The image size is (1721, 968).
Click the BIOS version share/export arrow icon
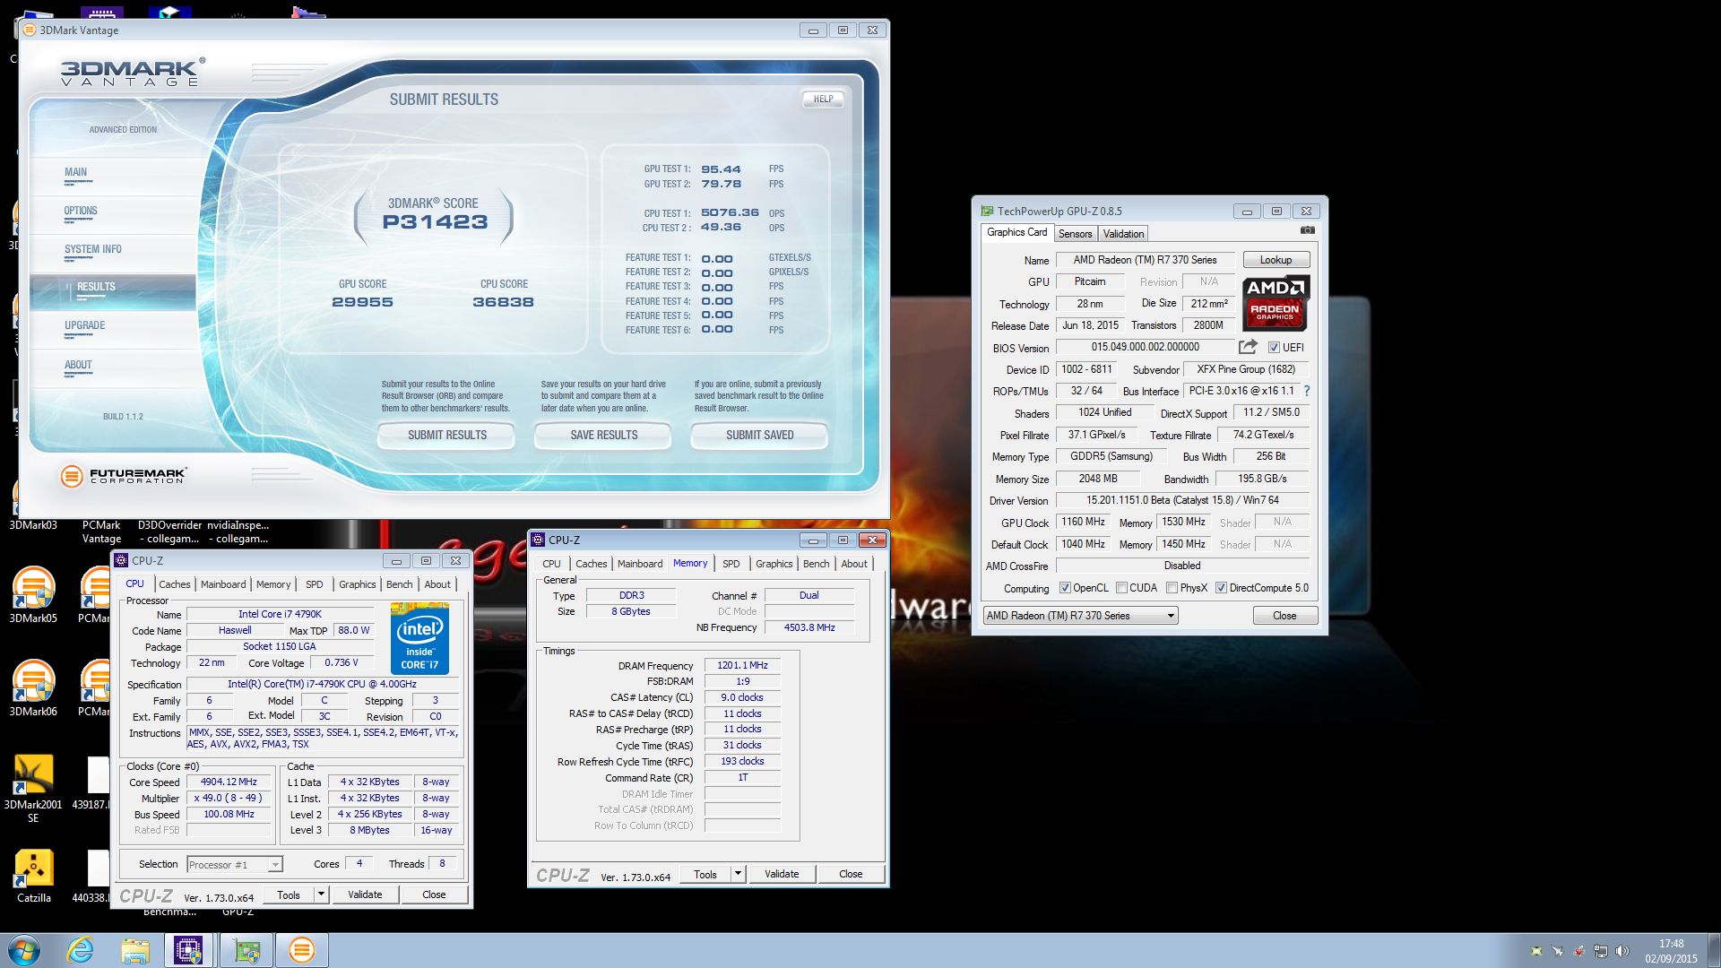click(x=1248, y=347)
